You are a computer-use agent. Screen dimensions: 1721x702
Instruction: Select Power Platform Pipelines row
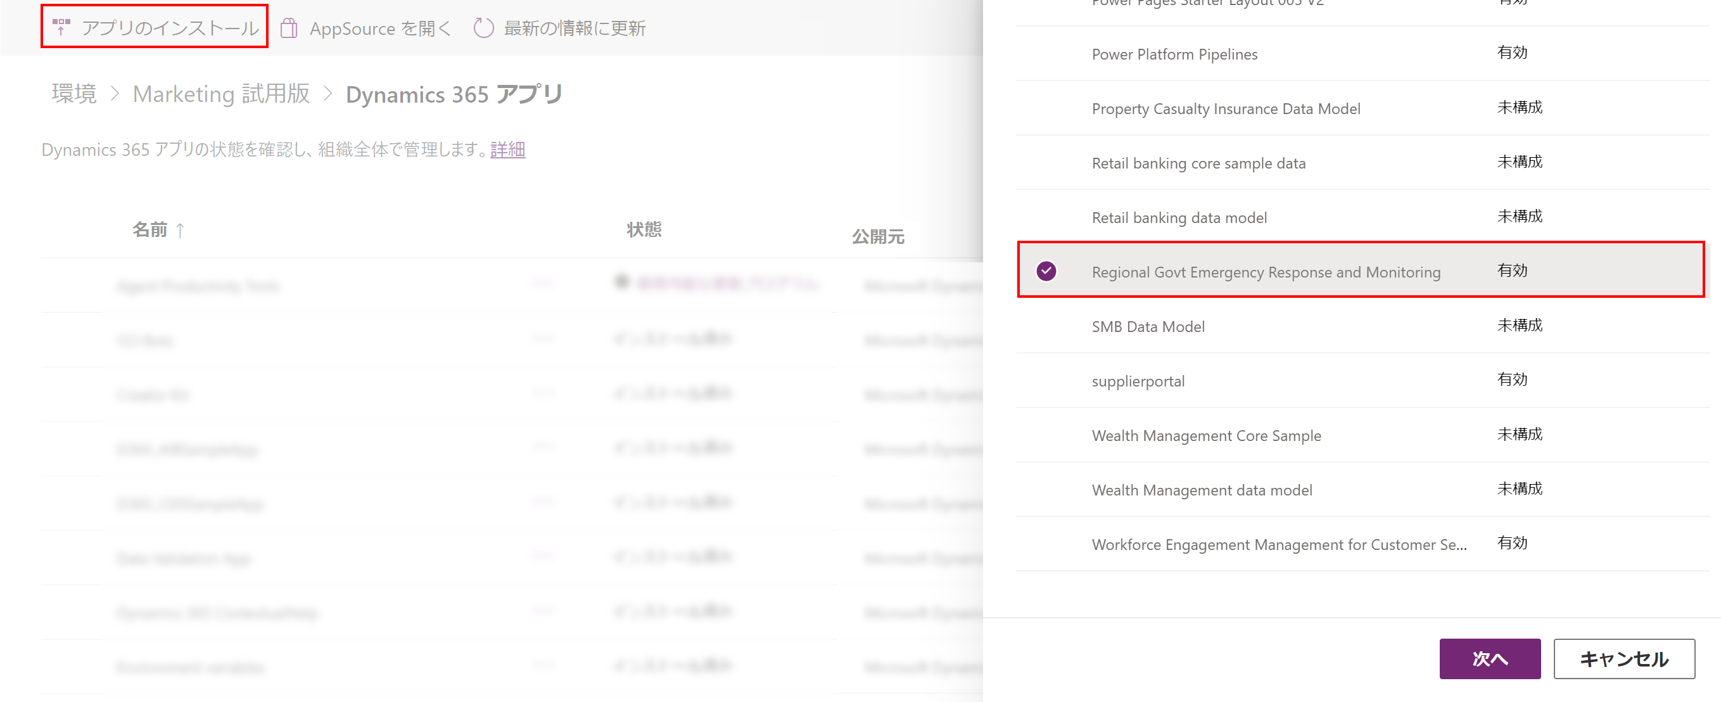coord(1362,53)
